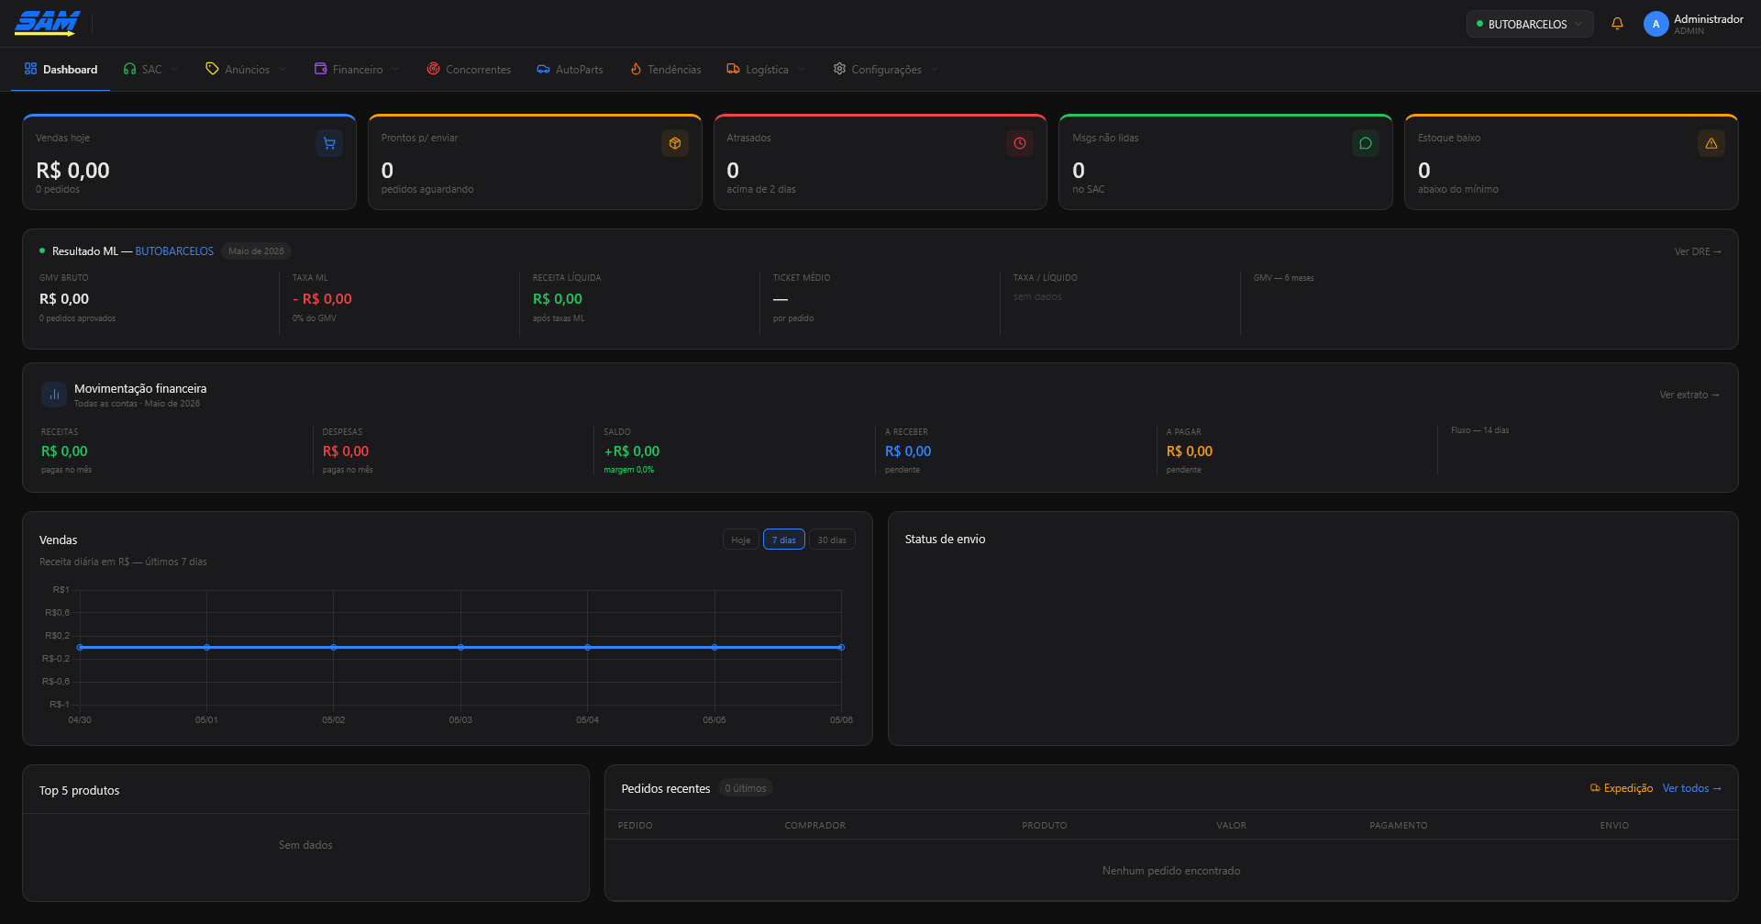Screen dimensions: 1761x924
Task: Click the TAXA ML '- R$ 0,00' value
Action: (x=322, y=299)
